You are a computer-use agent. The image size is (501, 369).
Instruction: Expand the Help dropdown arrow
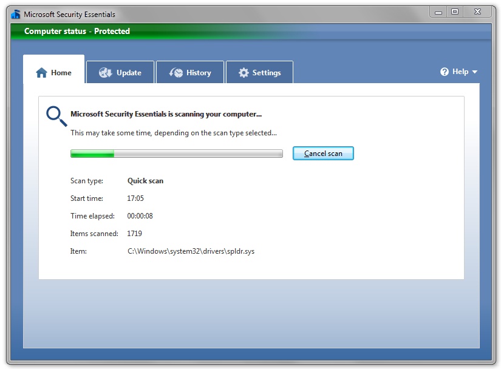click(x=474, y=72)
